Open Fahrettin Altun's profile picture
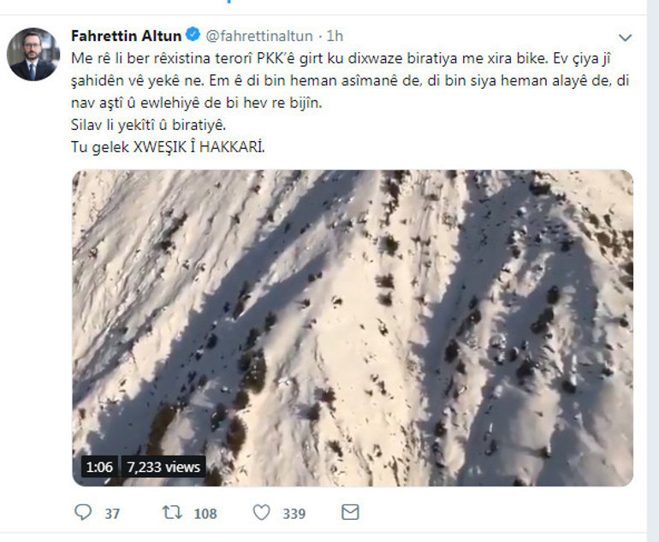 (x=33, y=54)
